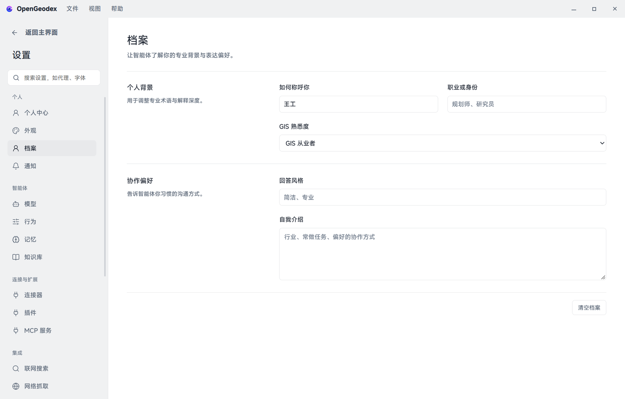625x399 pixels.
Task: Open the 帮助 menu
Action: point(117,9)
